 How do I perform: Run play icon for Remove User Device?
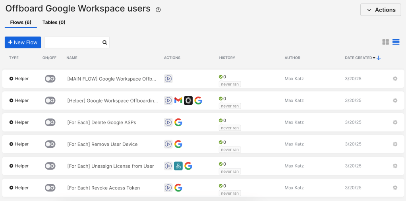point(168,144)
